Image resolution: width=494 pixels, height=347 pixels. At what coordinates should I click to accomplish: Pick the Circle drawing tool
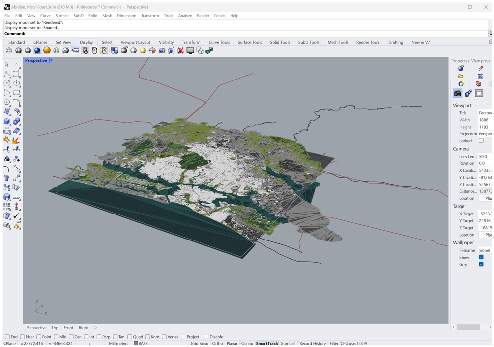tap(7, 83)
